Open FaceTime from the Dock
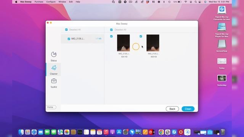Screen dimensions: 244x137 point(47,132)
